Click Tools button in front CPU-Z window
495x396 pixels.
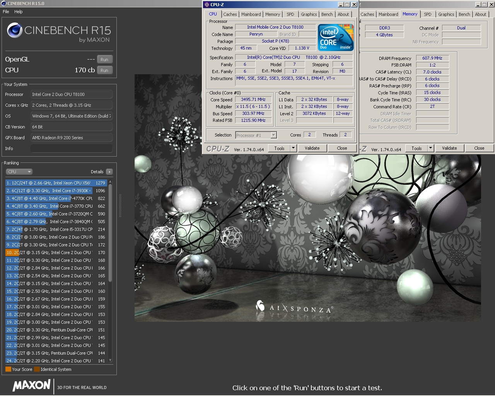[x=279, y=148]
